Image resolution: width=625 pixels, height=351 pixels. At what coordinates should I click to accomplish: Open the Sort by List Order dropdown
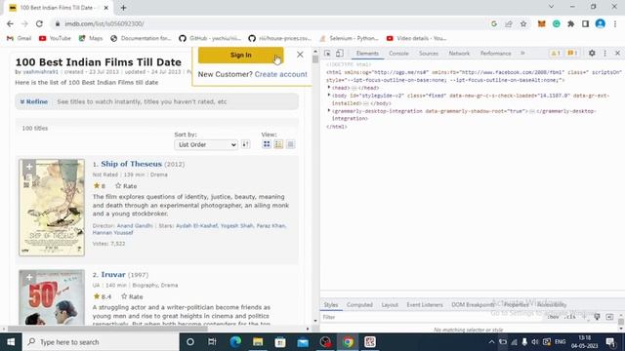(206, 145)
